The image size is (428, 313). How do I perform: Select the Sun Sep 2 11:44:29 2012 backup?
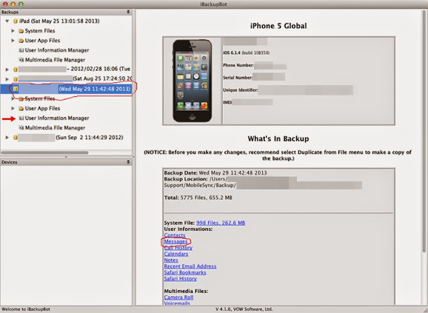89,138
